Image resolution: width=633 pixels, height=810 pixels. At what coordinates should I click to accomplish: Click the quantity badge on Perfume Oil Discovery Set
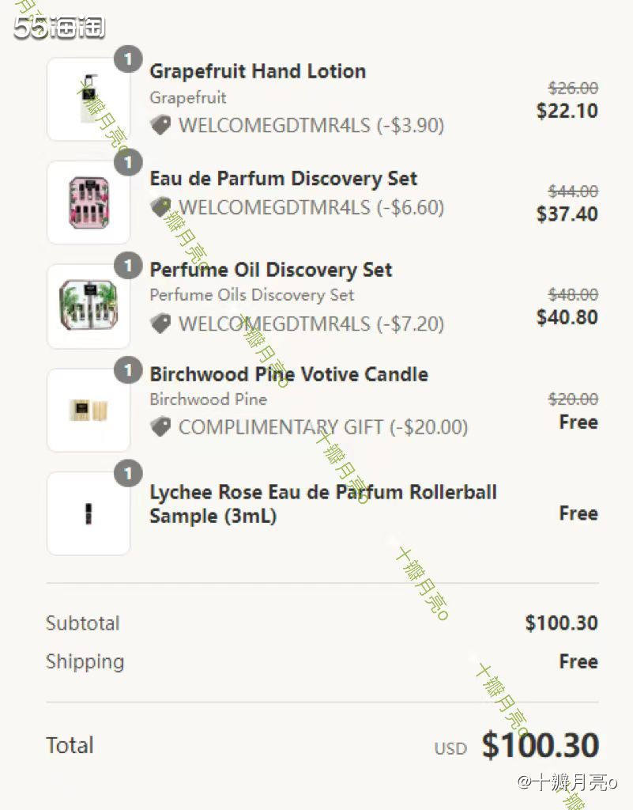128,266
